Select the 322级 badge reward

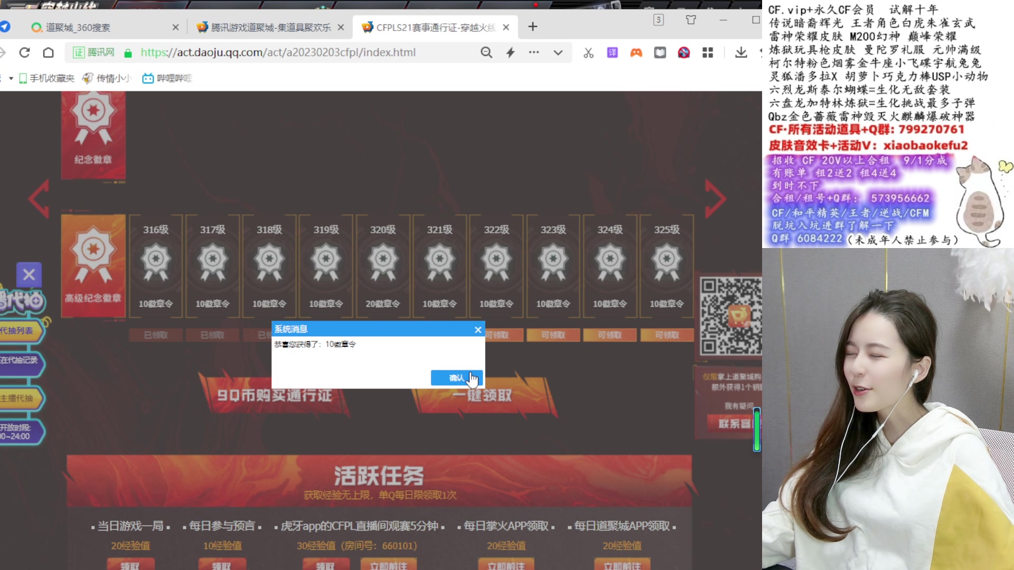coord(496,265)
